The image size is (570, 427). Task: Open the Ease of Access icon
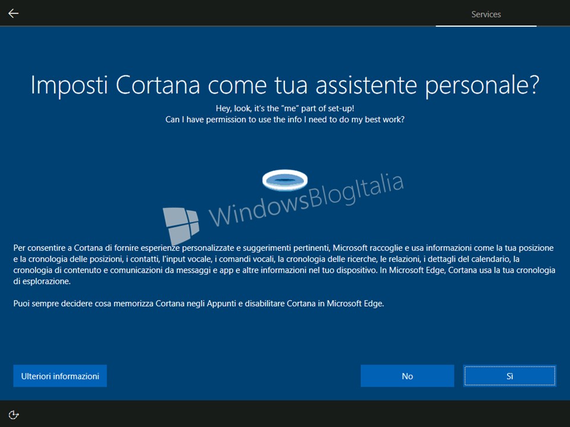click(14, 415)
